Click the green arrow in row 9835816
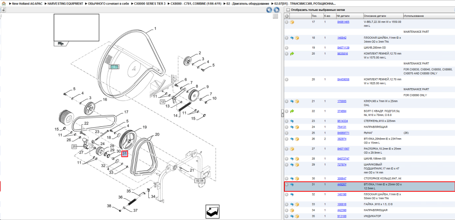455x220 pixels. pos(292,54)
